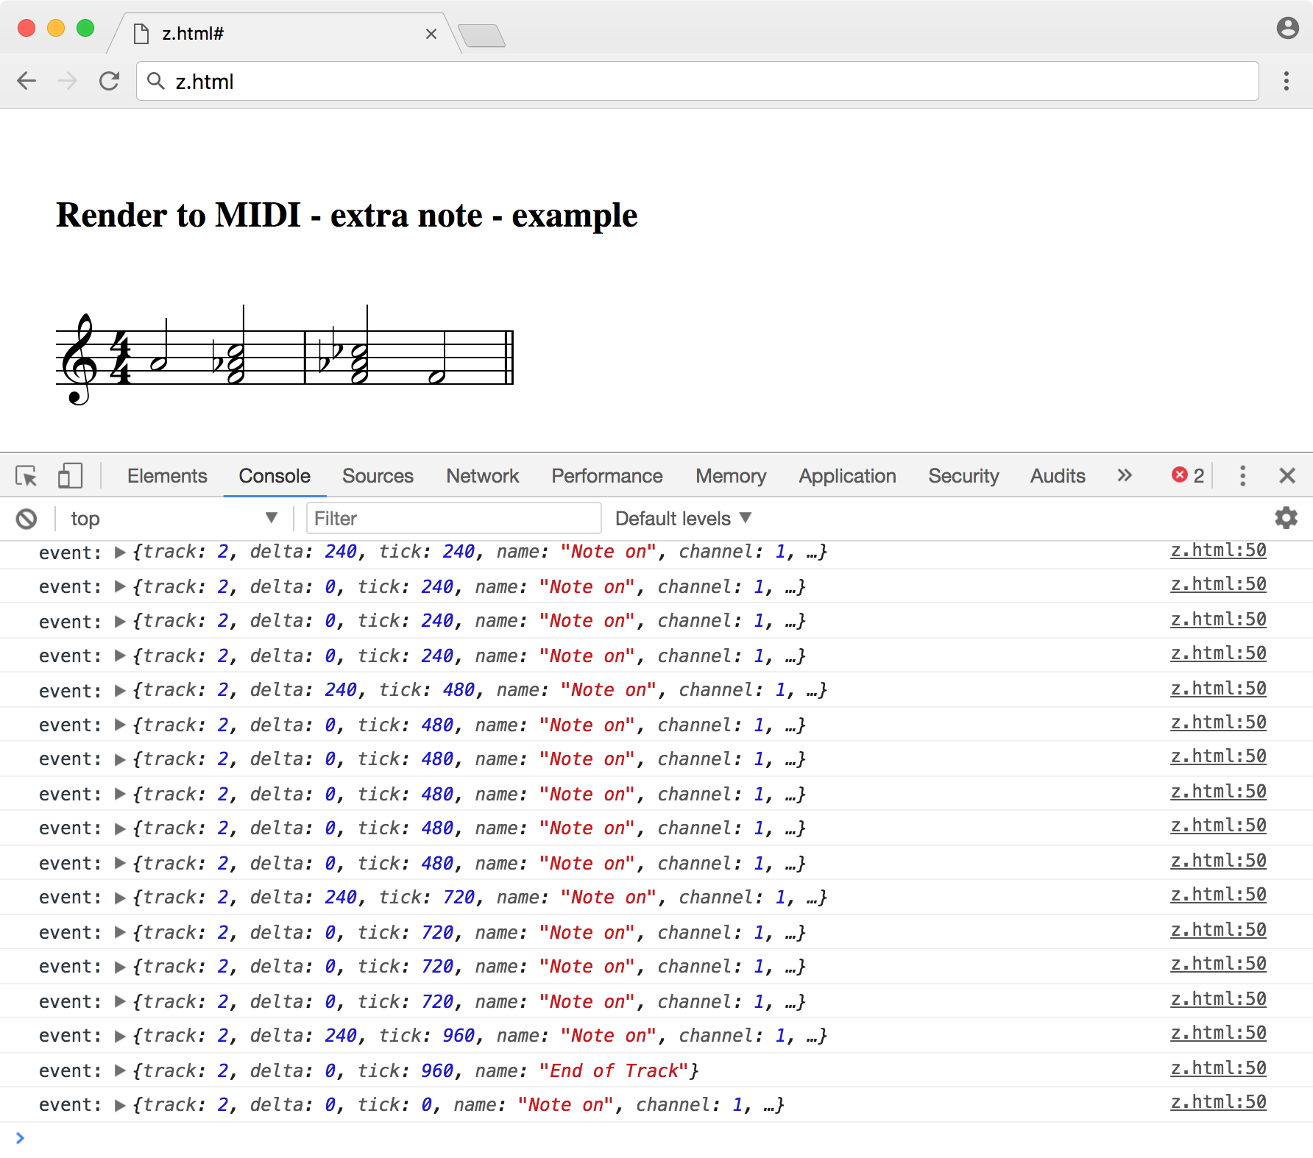
Task: Reload the z.html page
Action: (x=109, y=81)
